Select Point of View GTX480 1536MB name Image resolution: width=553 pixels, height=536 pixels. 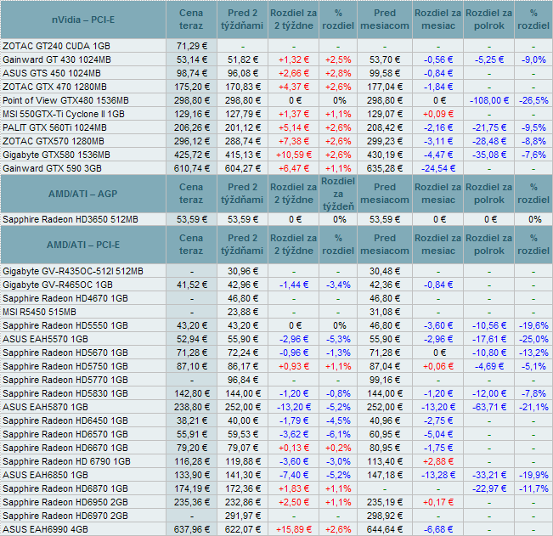pyautogui.click(x=65, y=100)
